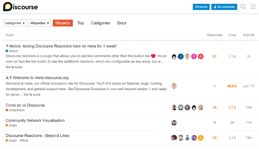Open topic 'Notice: testing Discourse Reactions'
The image size is (259, 149).
(63, 46)
